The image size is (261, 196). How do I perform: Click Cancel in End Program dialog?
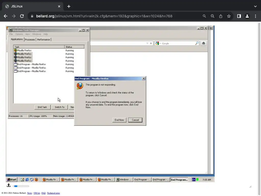pyautogui.click(x=135, y=120)
